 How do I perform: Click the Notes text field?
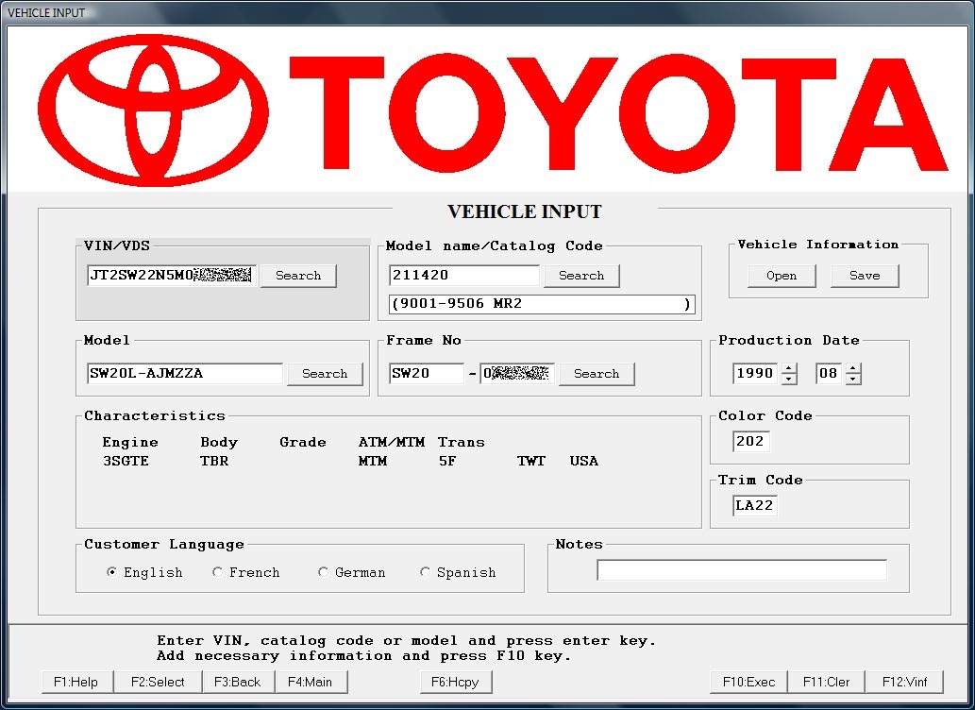click(742, 570)
